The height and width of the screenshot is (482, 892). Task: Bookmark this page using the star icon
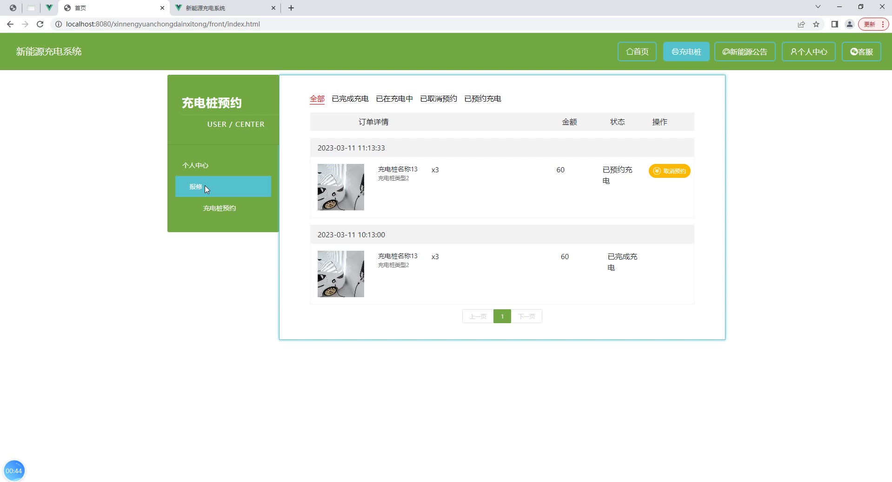pyautogui.click(x=816, y=24)
